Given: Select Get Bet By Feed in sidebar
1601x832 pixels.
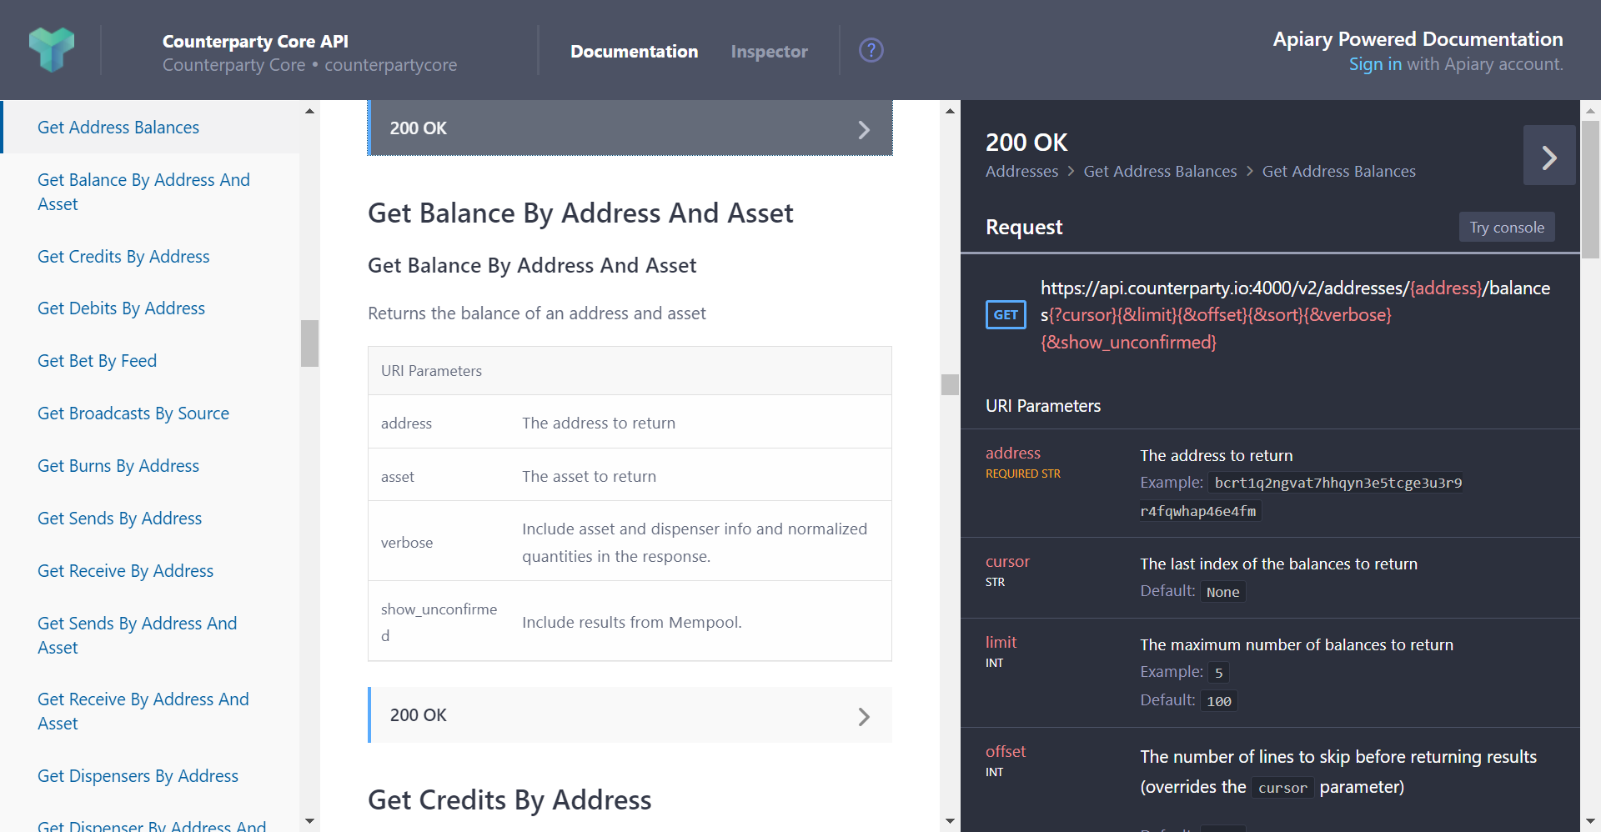Looking at the screenshot, I should click(x=97, y=360).
